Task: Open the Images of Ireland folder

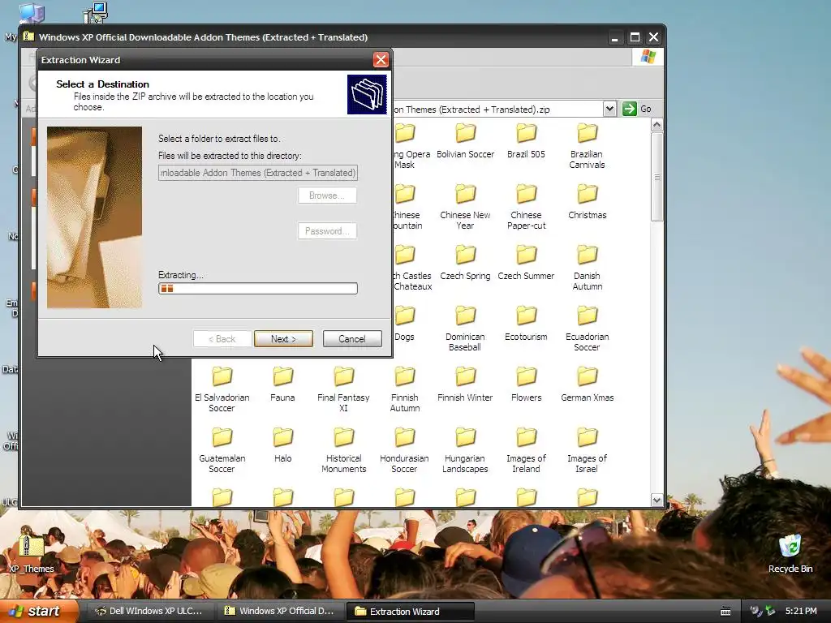Action: click(x=526, y=451)
